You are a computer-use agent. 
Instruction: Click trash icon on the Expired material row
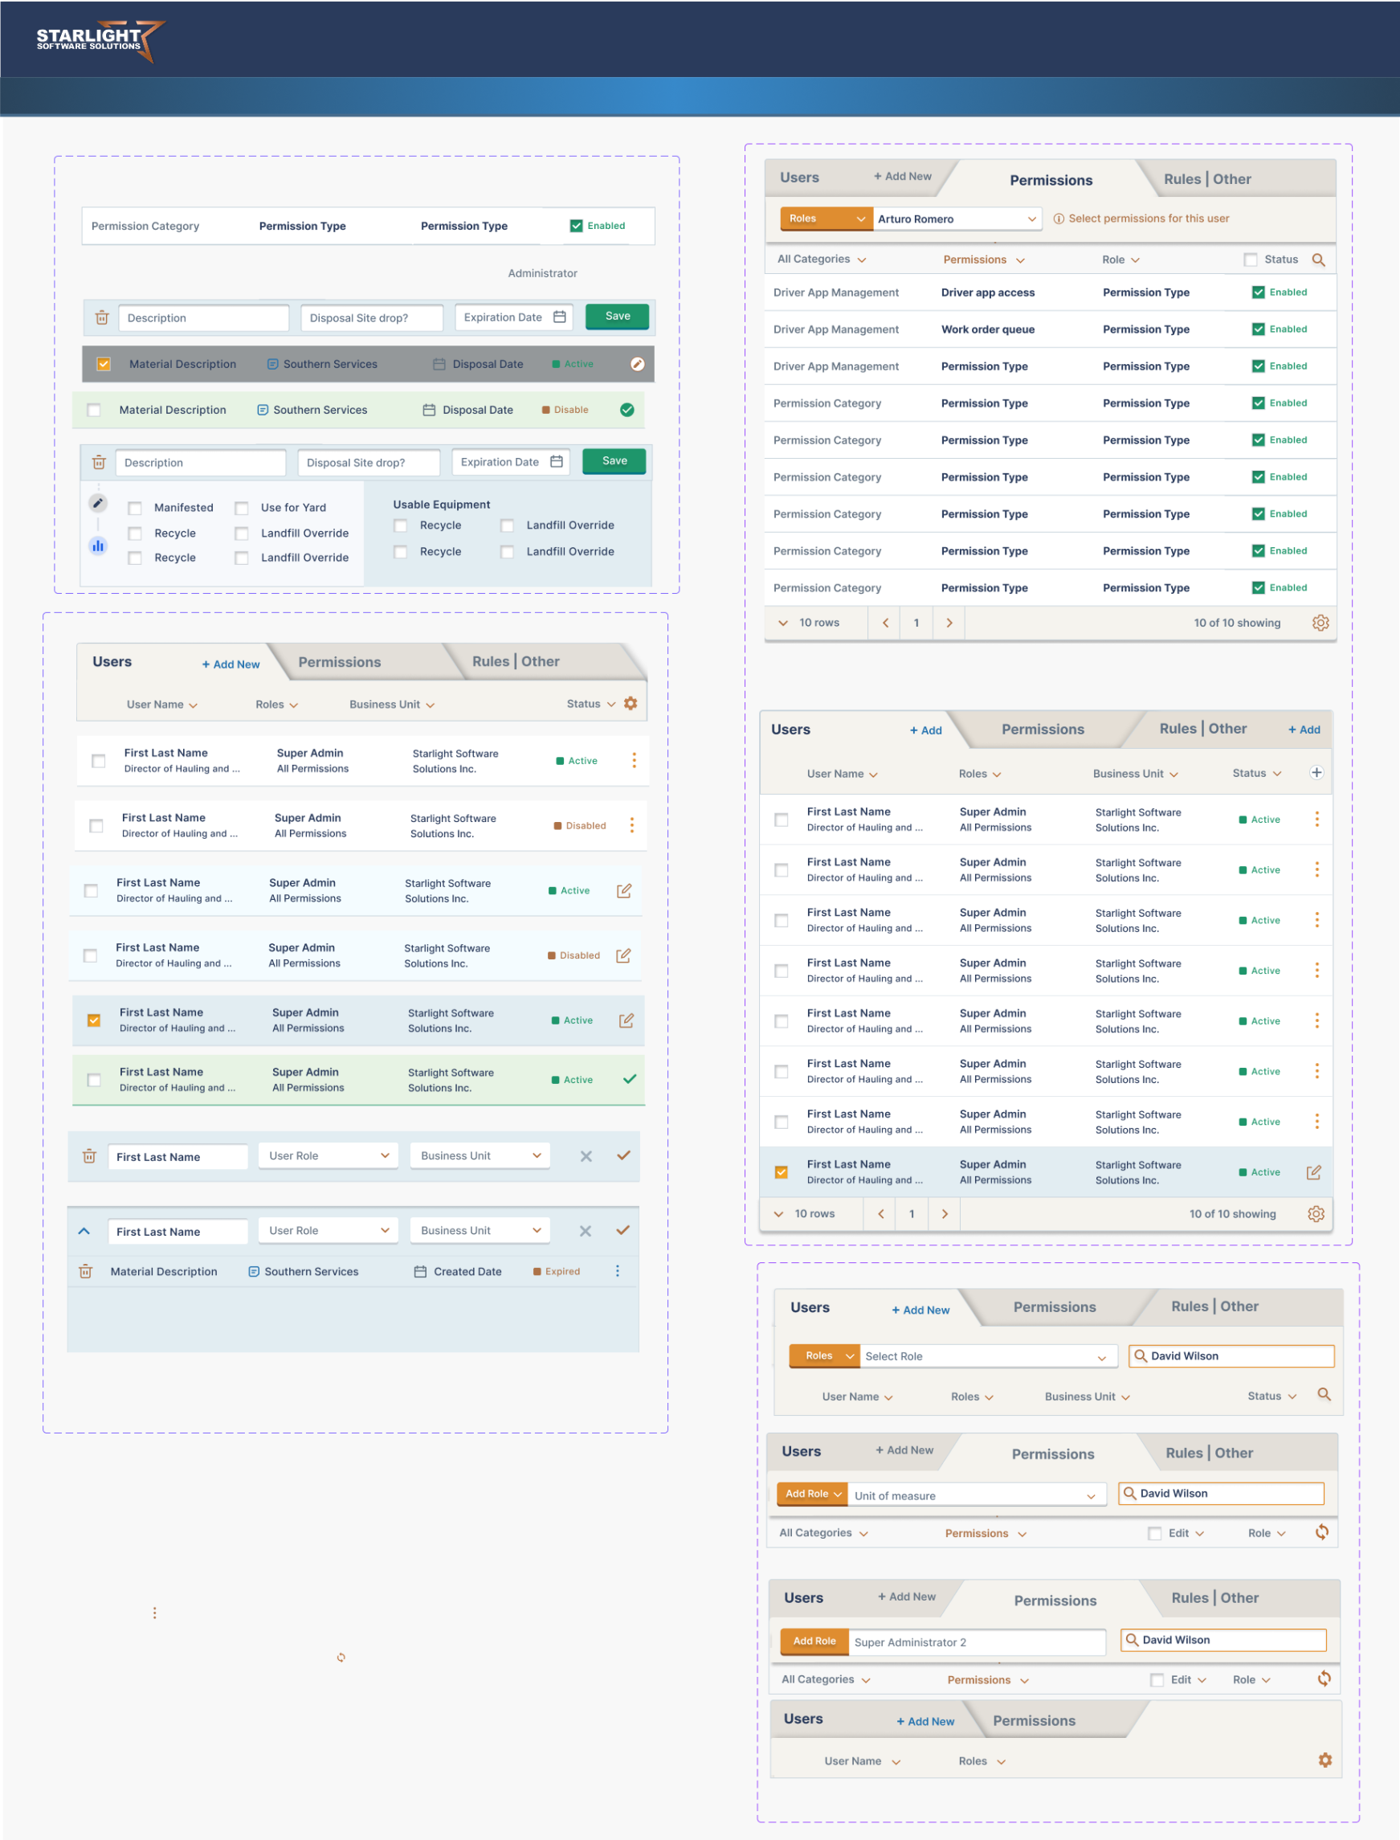pyautogui.click(x=85, y=1271)
